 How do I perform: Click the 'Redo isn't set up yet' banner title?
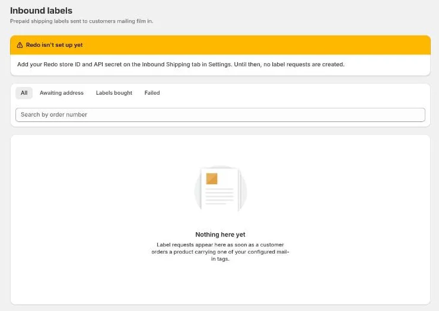pos(55,45)
